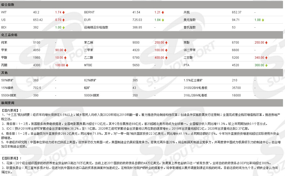The height and width of the screenshot is (176, 285).
Task: Click the 美元指数 value 94.71
Action: (236, 20)
